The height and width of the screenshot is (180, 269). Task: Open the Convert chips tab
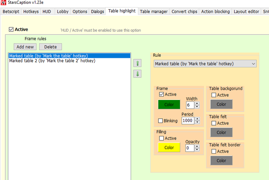point(184,11)
